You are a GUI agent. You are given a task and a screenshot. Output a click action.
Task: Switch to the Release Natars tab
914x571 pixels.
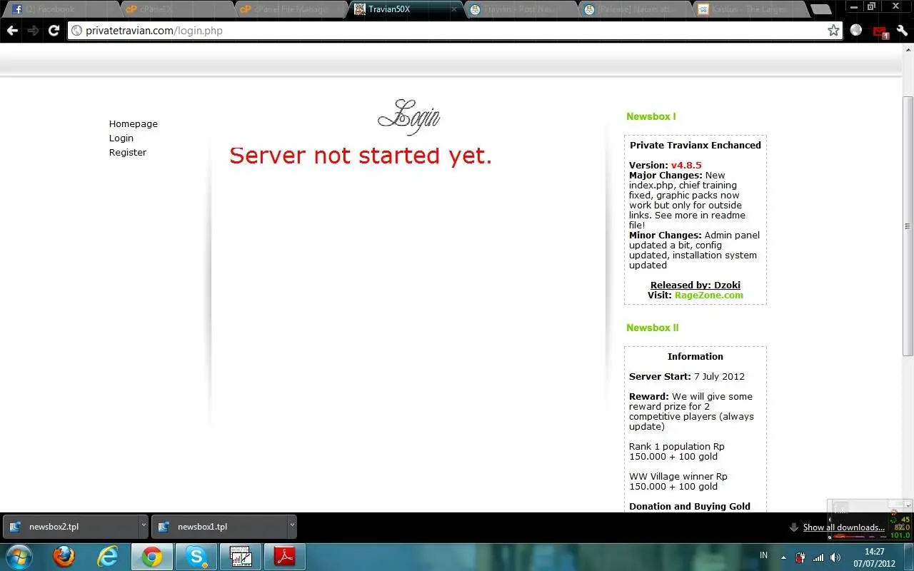(635, 9)
